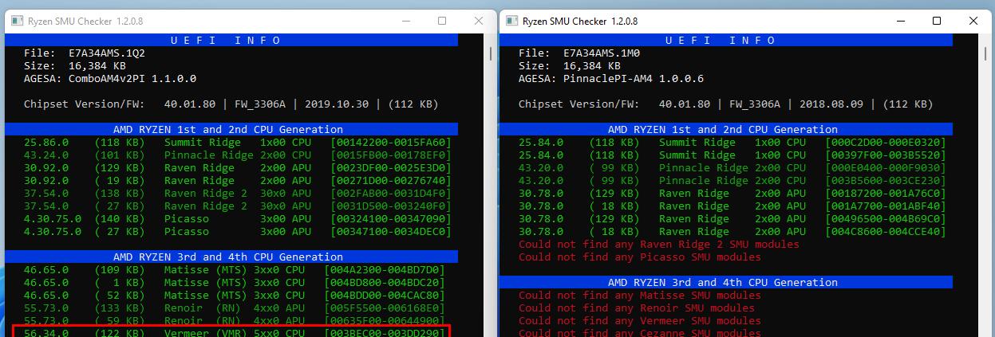Click the Raven Ridge 2 row sized 138 KB
This screenshot has width=995, height=337.
tap(238, 194)
